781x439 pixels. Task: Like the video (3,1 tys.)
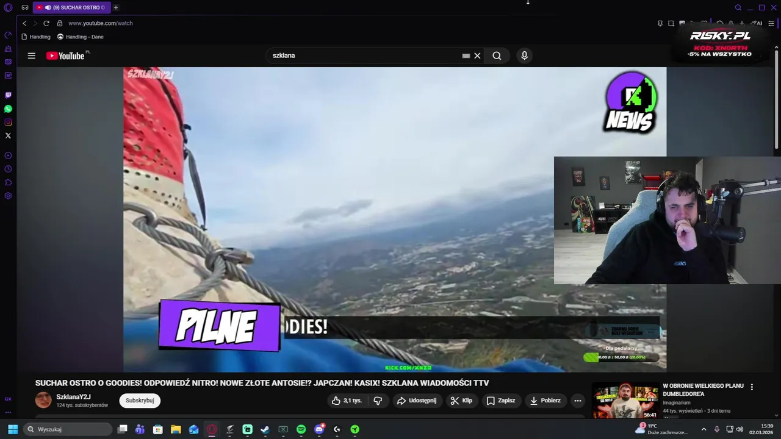(x=347, y=401)
